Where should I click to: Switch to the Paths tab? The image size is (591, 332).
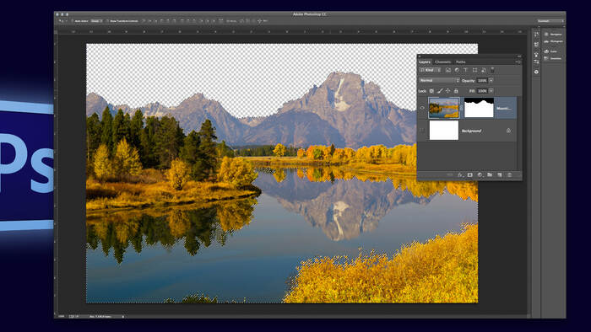point(461,62)
